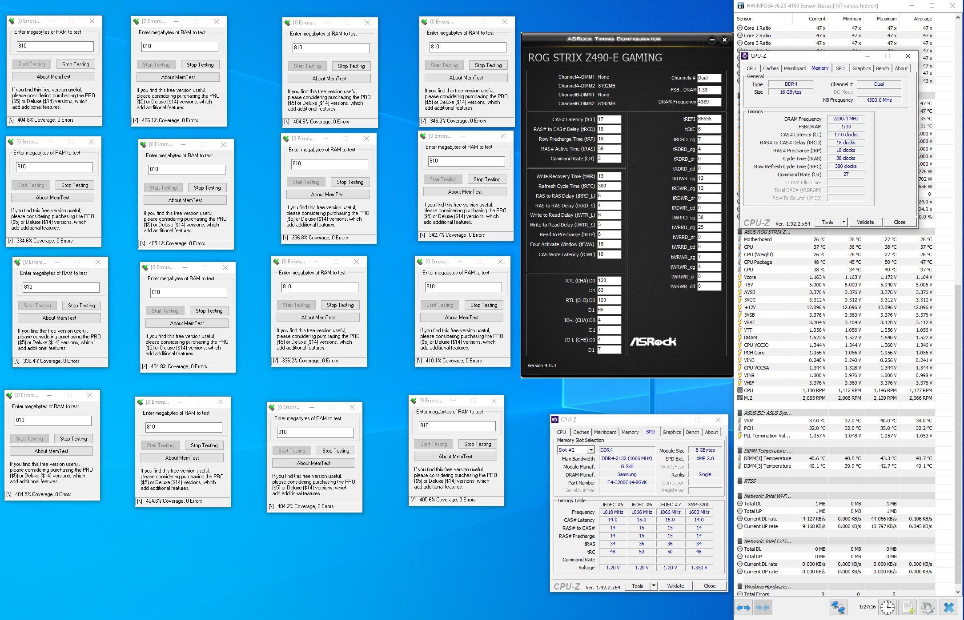
Task: Click tREFI value field in ASRock configurator
Action: pyautogui.click(x=709, y=119)
